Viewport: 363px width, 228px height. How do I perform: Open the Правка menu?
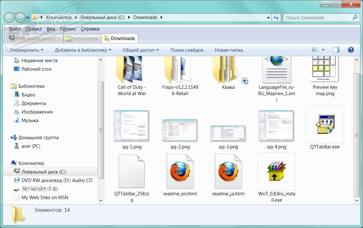pyautogui.click(x=34, y=29)
